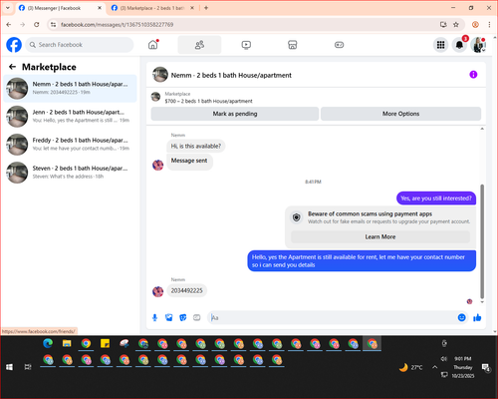Open the Facebook apps grid menu
This screenshot has height=399, width=498.
(x=440, y=45)
